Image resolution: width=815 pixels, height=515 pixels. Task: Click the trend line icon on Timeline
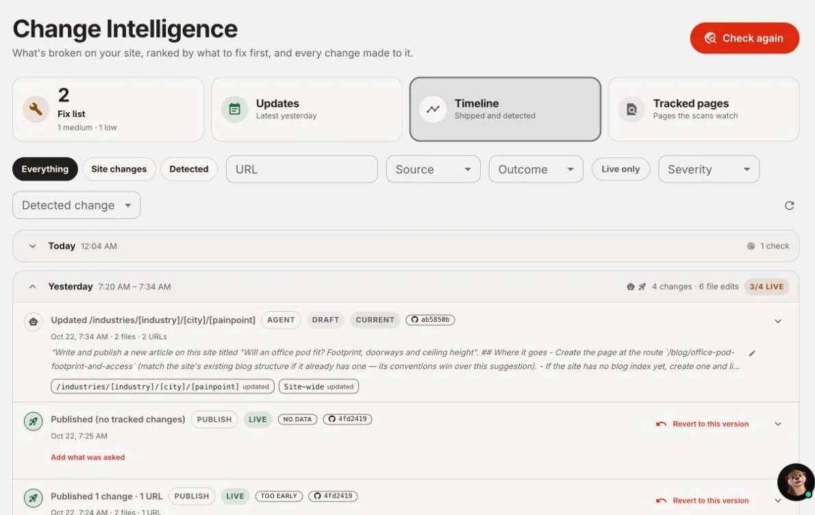click(x=433, y=109)
